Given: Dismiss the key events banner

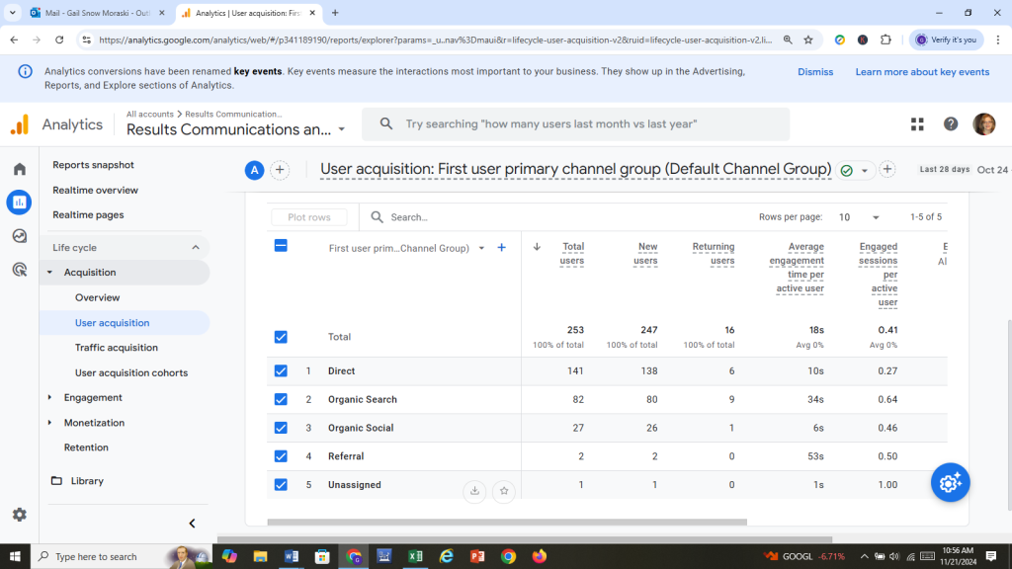Looking at the screenshot, I should point(815,71).
